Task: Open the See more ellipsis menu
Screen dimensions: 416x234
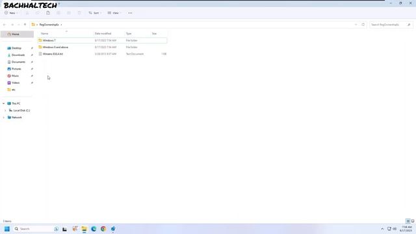Action: [x=130, y=13]
